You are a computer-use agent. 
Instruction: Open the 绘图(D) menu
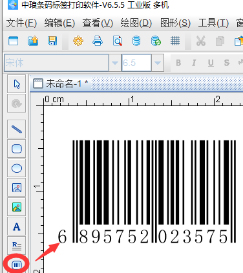point(136,23)
